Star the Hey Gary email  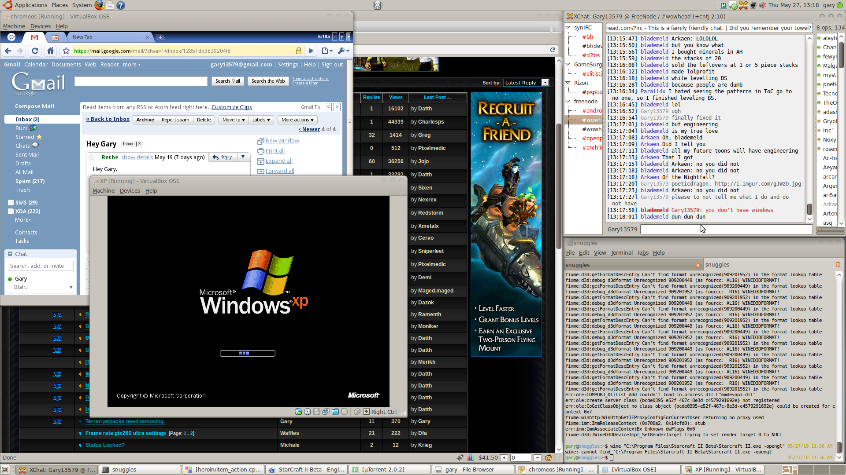(91, 157)
